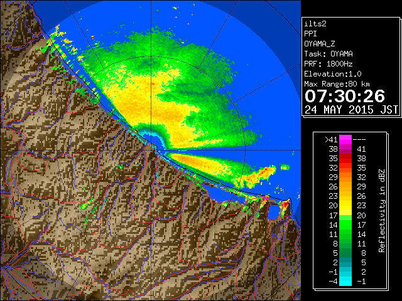Click the 'Task: OYAMA' text
The width and height of the screenshot is (402, 301).
point(329,54)
